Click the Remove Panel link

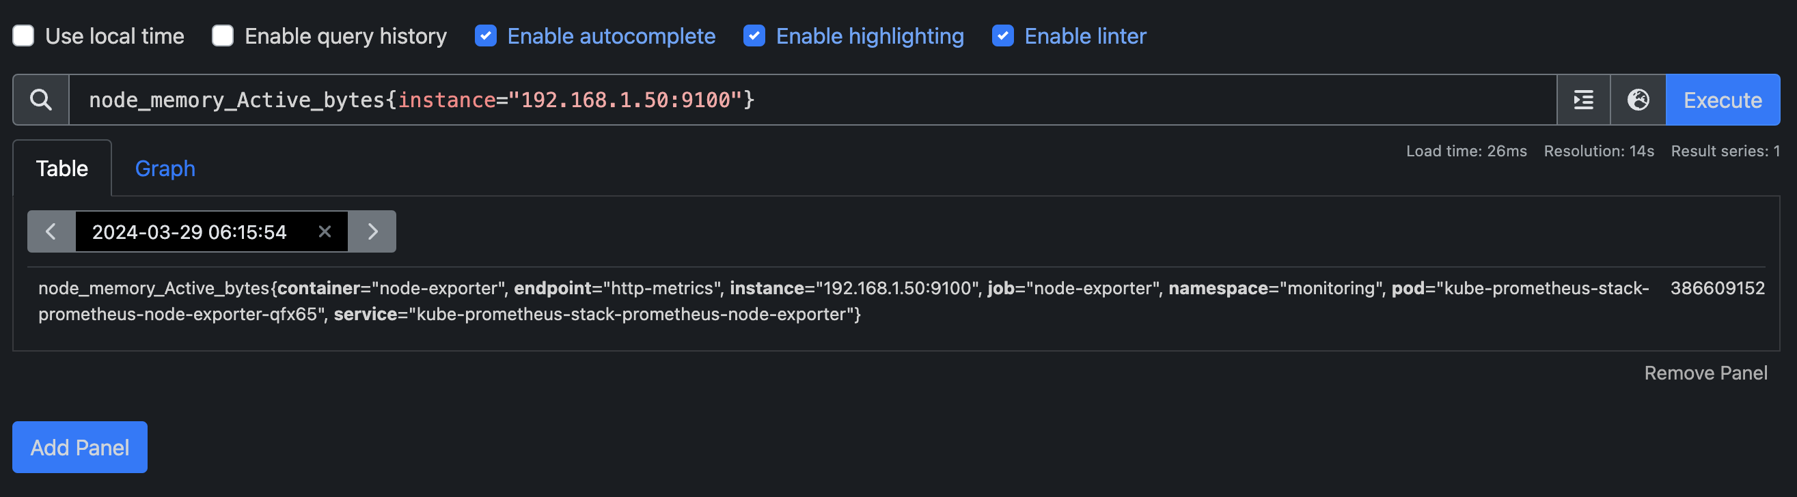(x=1705, y=373)
